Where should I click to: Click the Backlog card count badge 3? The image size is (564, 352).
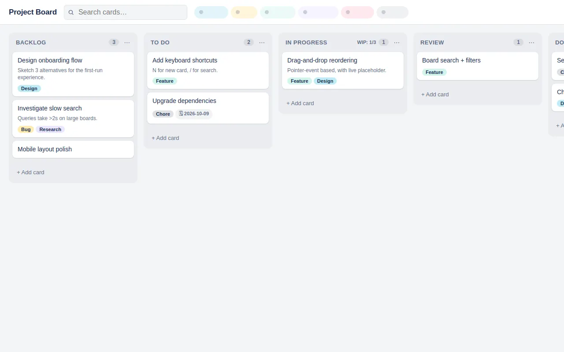[114, 42]
